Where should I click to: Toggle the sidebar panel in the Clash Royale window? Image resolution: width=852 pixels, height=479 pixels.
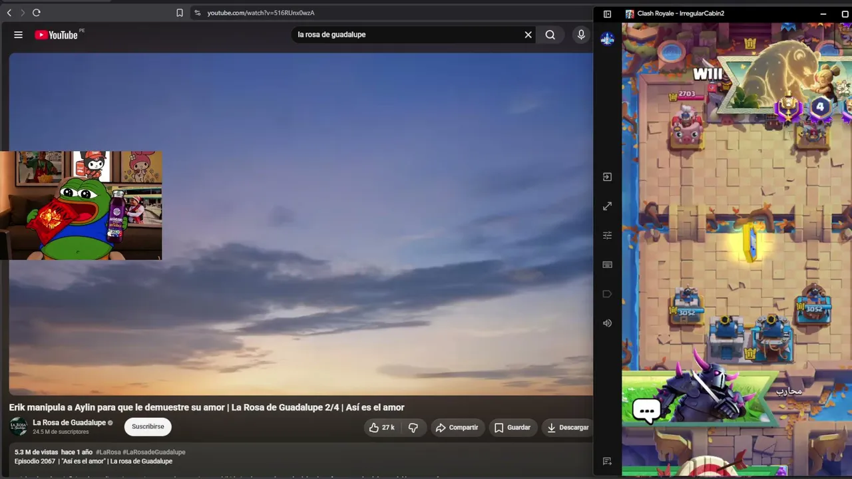(607, 13)
